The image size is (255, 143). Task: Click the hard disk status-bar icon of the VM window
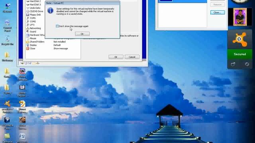tap(22, 63)
